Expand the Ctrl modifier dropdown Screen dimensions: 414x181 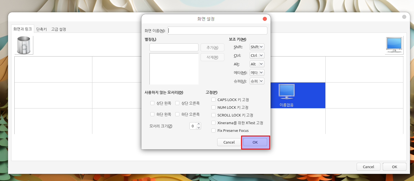pos(257,55)
